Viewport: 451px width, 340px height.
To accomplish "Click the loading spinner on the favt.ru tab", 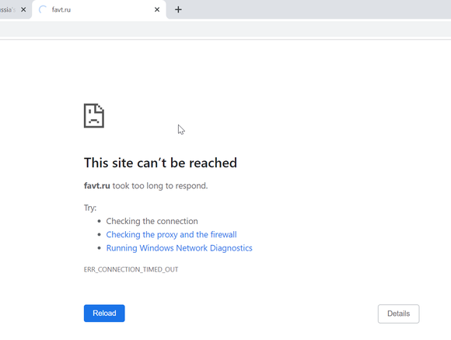I will (43, 10).
